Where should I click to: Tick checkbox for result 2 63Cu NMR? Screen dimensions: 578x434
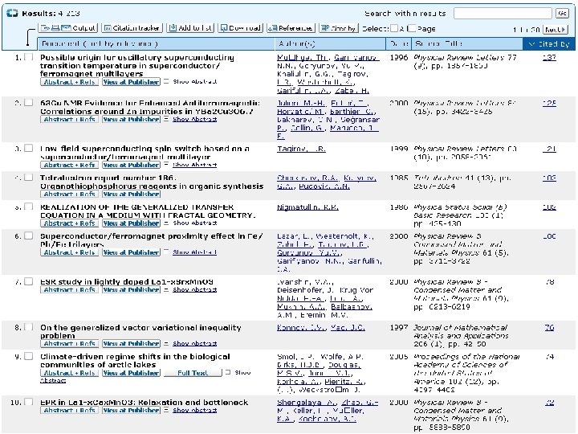[28, 103]
